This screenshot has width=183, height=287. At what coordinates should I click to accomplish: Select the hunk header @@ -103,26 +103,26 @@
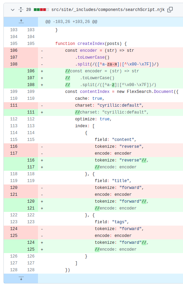pos(71,22)
